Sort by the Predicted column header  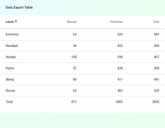point(116,22)
